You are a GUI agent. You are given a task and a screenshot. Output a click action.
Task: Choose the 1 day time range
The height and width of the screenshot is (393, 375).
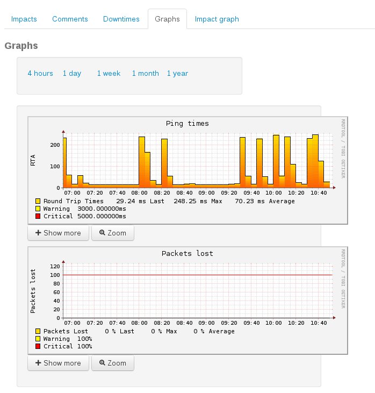72,73
